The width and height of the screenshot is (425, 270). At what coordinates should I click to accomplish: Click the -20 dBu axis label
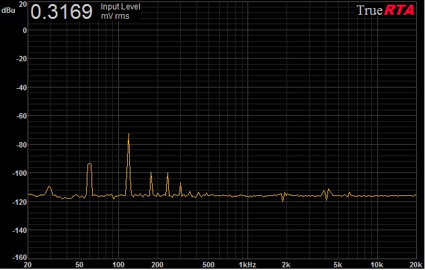pyautogui.click(x=22, y=59)
